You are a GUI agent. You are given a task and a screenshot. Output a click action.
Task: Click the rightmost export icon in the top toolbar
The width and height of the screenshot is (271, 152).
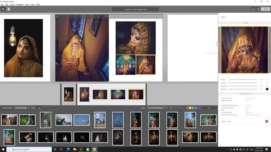pyautogui.click(x=265, y=9)
